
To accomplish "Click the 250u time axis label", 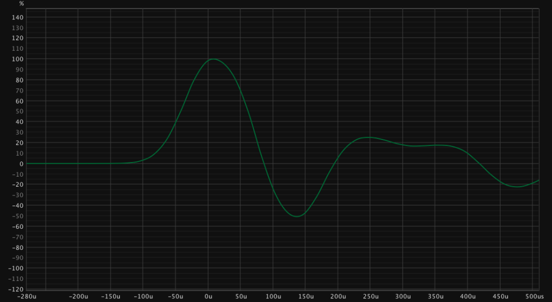I will pos(371,297).
